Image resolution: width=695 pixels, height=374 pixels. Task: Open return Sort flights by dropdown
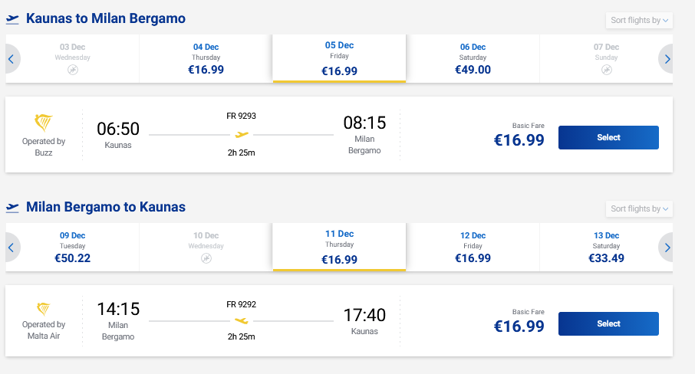click(639, 208)
